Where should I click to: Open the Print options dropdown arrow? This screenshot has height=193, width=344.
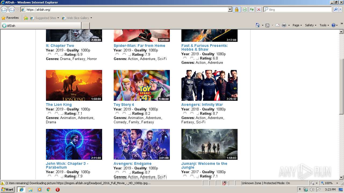point(289,25)
